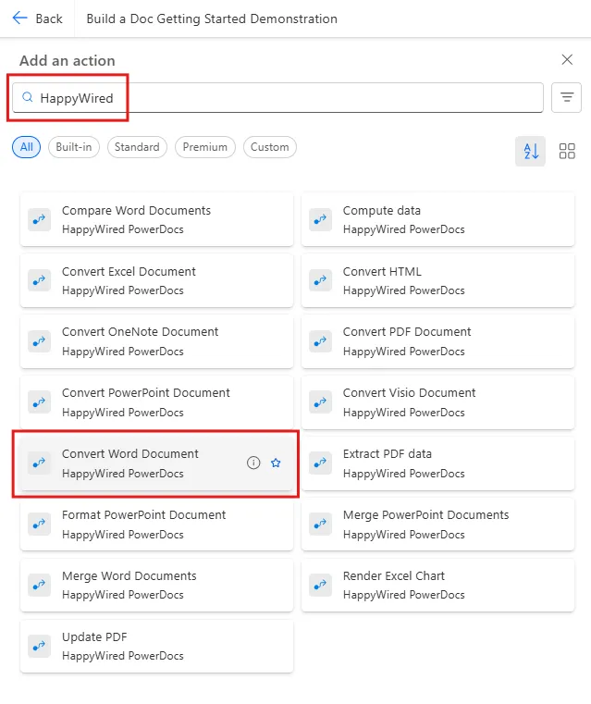The width and height of the screenshot is (591, 704).
Task: Click Convert Word Document connector icon
Action: pyautogui.click(x=39, y=463)
